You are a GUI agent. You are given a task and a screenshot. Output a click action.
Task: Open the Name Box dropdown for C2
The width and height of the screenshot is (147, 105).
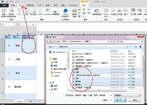pyautogui.click(x=14, y=24)
